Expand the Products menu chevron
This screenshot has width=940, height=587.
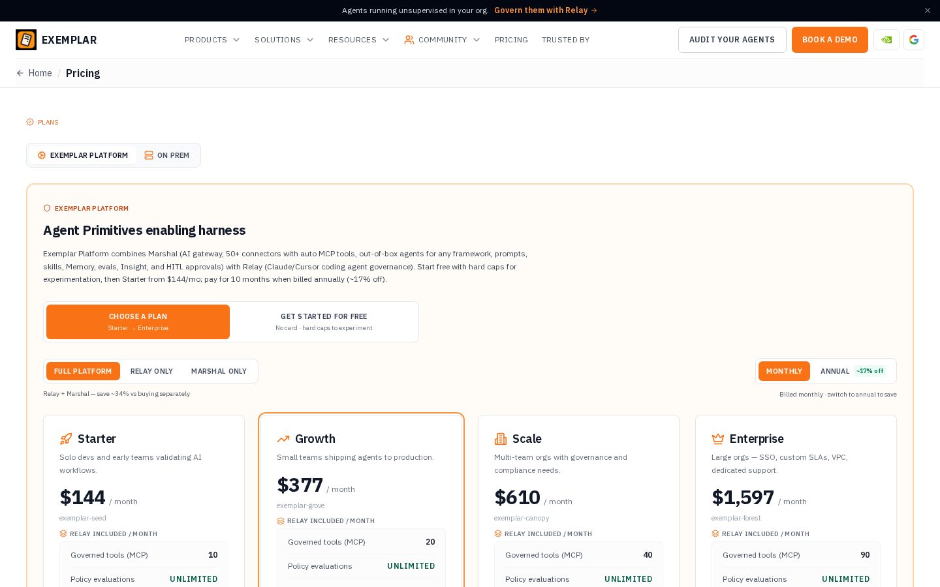[236, 40]
